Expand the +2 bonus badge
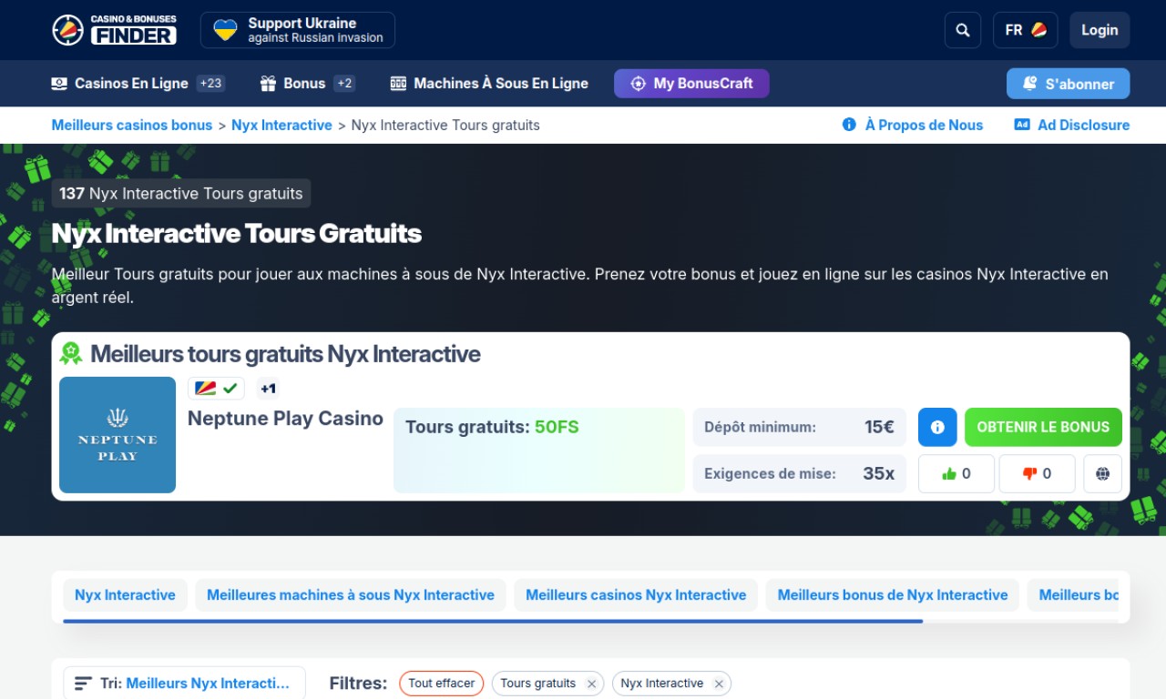The width and height of the screenshot is (1166, 699). click(x=344, y=83)
